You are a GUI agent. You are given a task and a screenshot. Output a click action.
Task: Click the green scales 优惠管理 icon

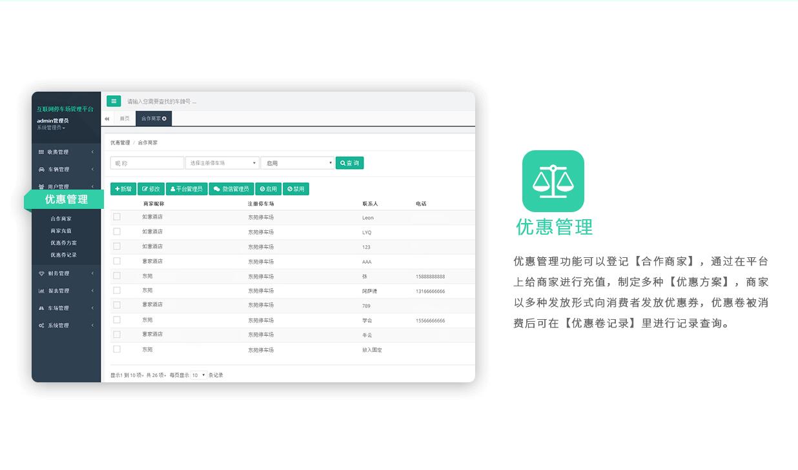click(x=553, y=181)
